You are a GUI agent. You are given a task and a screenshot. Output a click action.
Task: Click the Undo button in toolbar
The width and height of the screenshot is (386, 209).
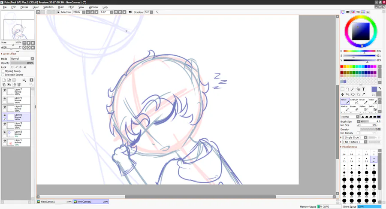[x=39, y=12]
